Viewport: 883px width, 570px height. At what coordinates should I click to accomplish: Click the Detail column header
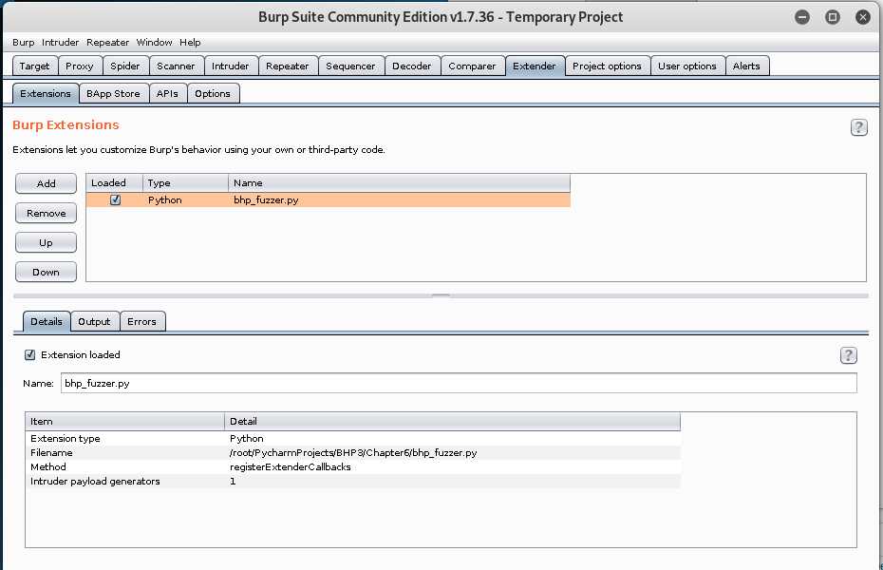click(x=452, y=421)
